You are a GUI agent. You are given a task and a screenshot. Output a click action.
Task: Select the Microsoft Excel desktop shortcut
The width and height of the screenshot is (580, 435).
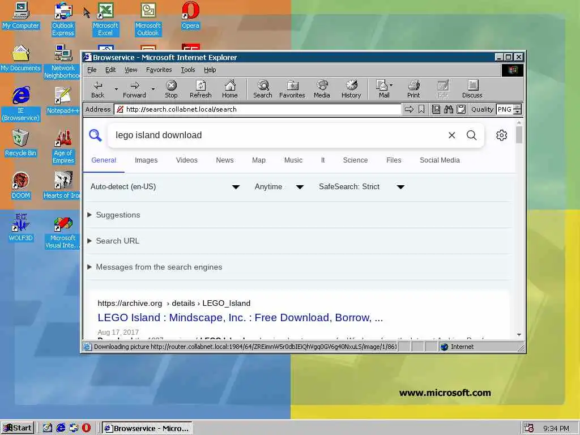coord(105,19)
